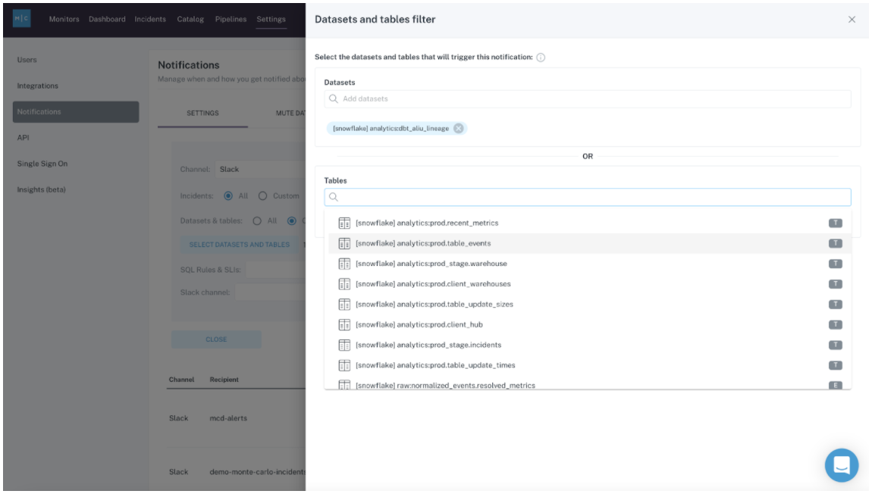
Task: Click T badge on prod_stage.warehouse row
Action: pyautogui.click(x=836, y=264)
